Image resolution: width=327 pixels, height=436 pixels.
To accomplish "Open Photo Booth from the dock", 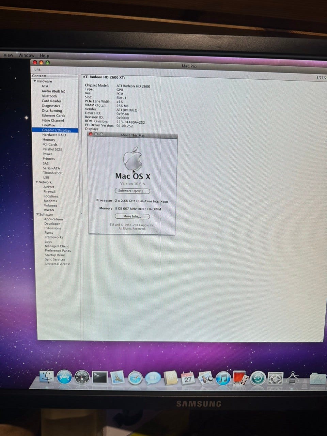I will pos(241,378).
